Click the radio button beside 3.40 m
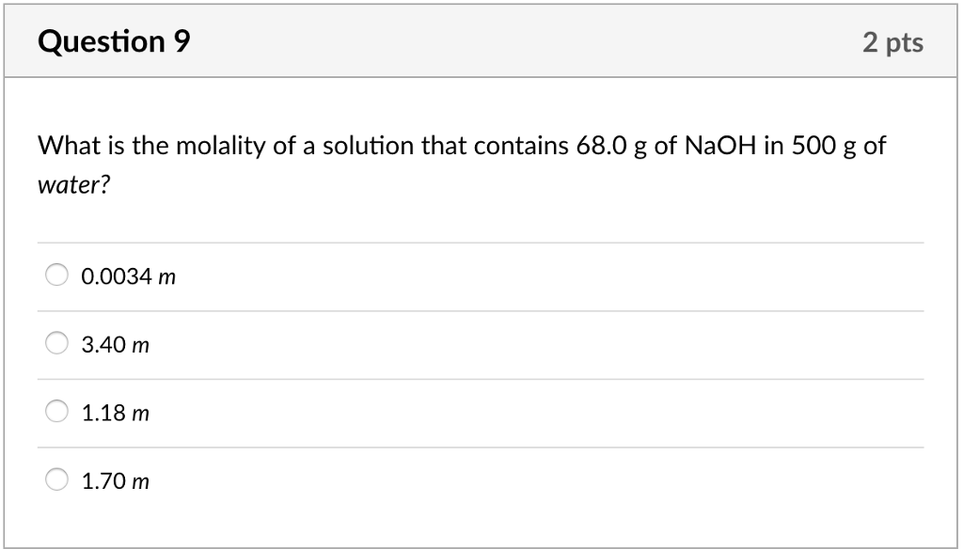Screen dimensions: 963x549 (x=56, y=343)
